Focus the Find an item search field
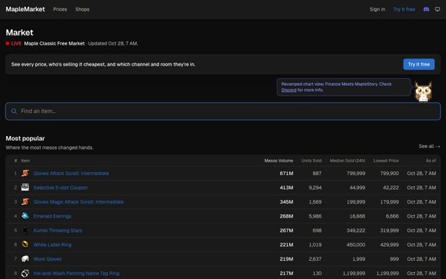This screenshot has height=279, width=446. click(x=223, y=112)
